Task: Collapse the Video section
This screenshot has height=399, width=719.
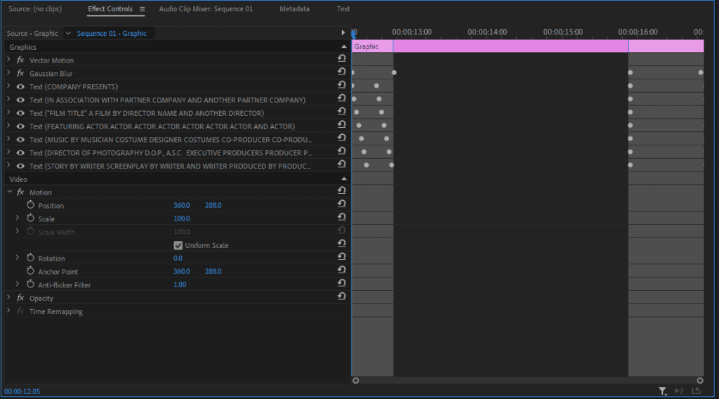Action: [344, 179]
